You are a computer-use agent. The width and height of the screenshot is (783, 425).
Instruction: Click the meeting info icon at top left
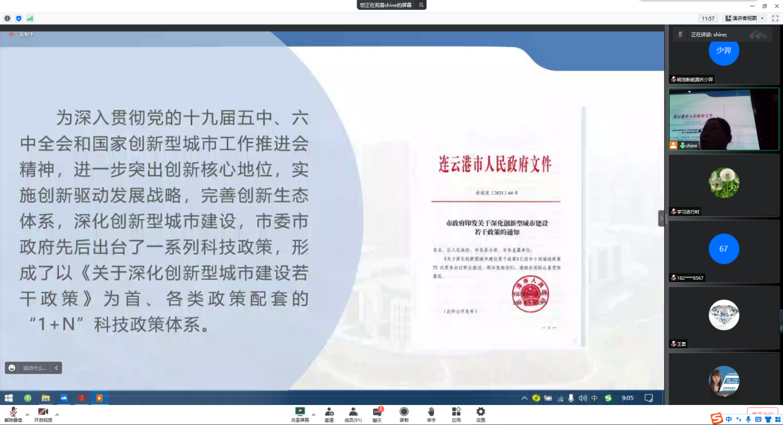[8, 18]
